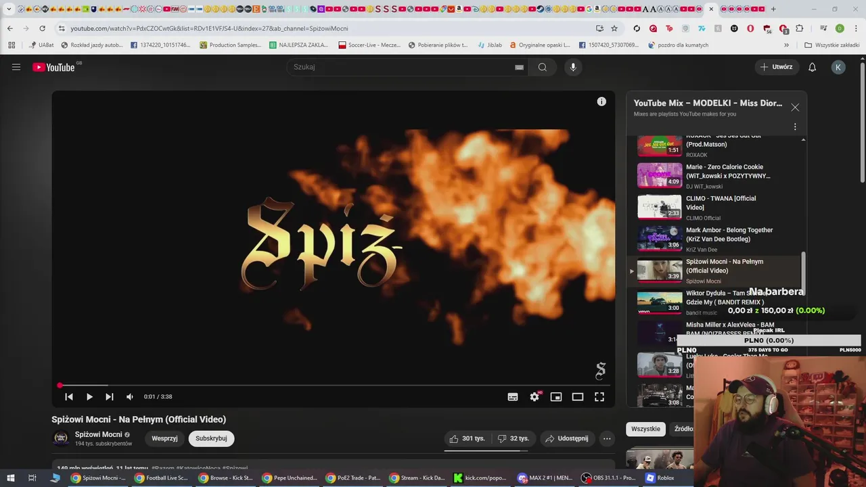Select the Wszystkie filter chip
This screenshot has height=487, width=866.
[645, 429]
